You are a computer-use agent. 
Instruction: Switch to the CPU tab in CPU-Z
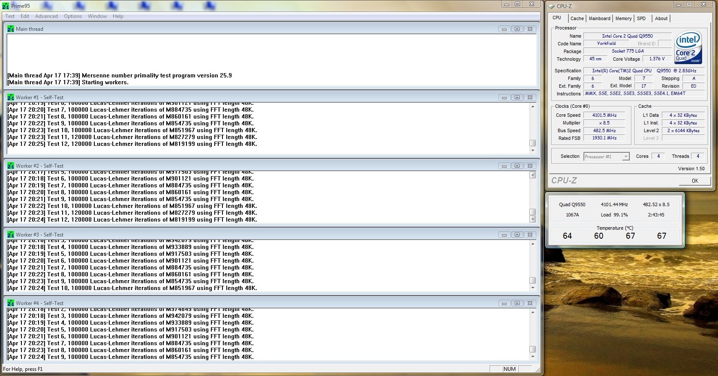click(558, 18)
